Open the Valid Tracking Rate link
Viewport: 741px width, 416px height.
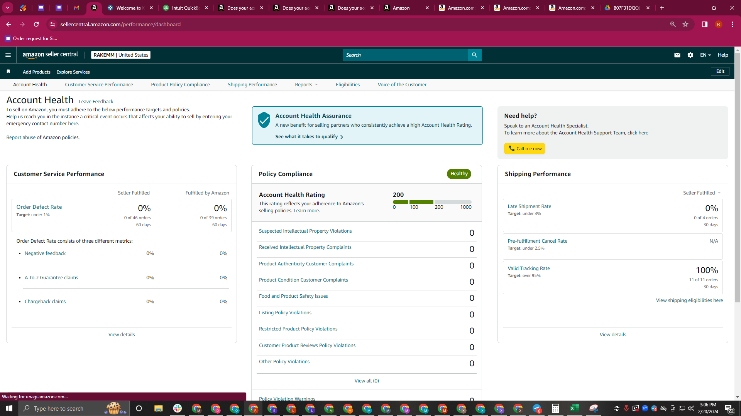coord(528,268)
